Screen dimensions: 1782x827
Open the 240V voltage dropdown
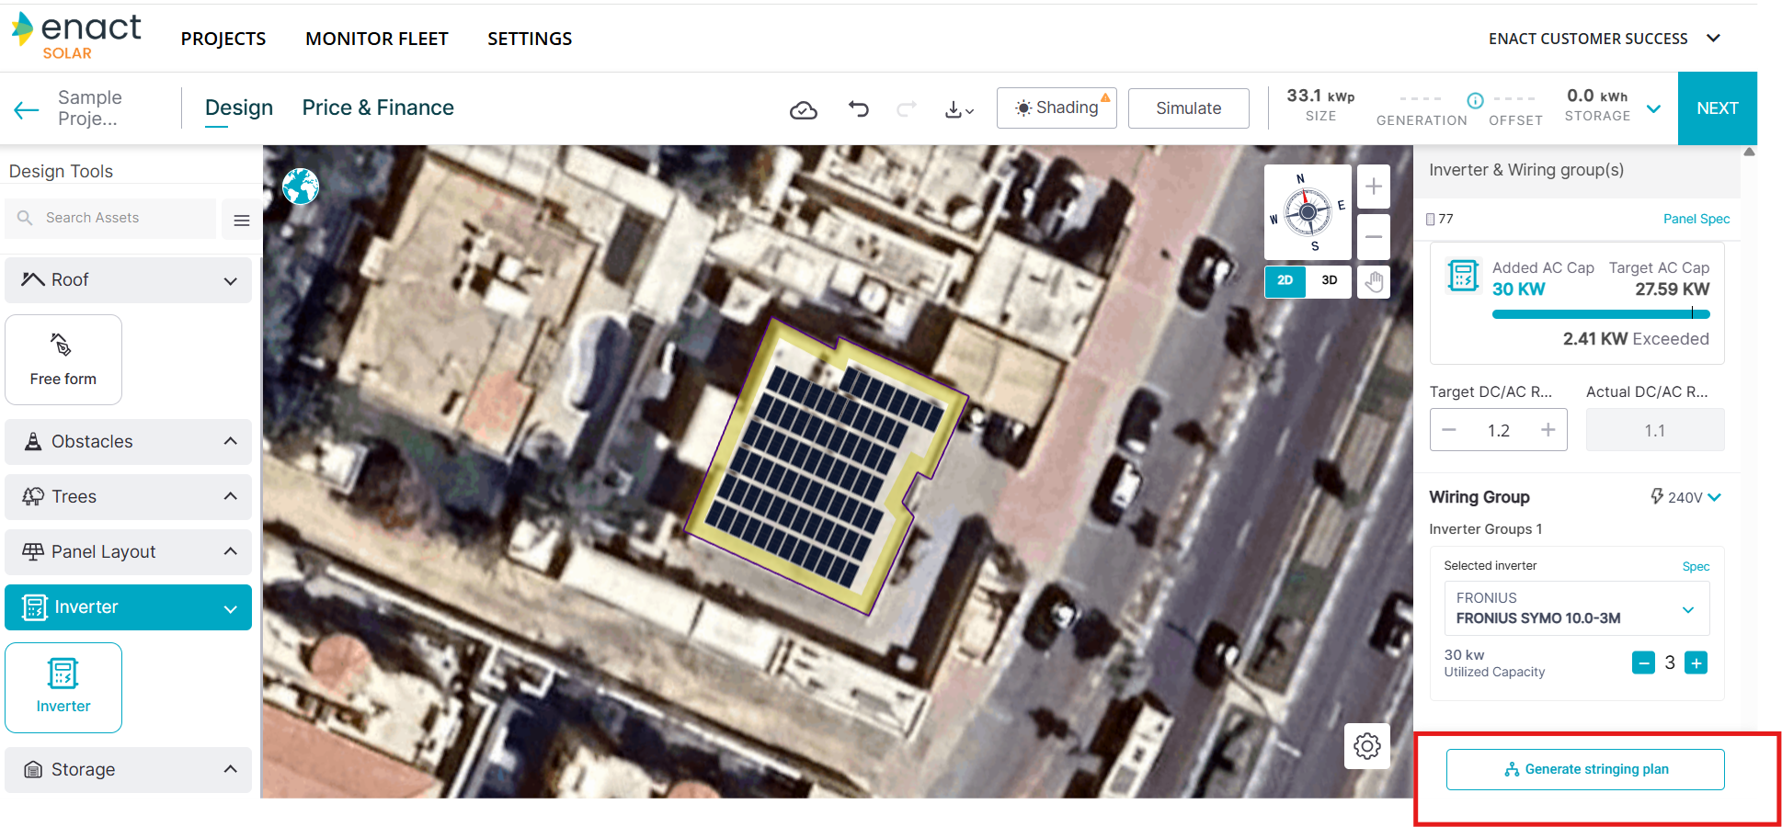(x=1685, y=497)
